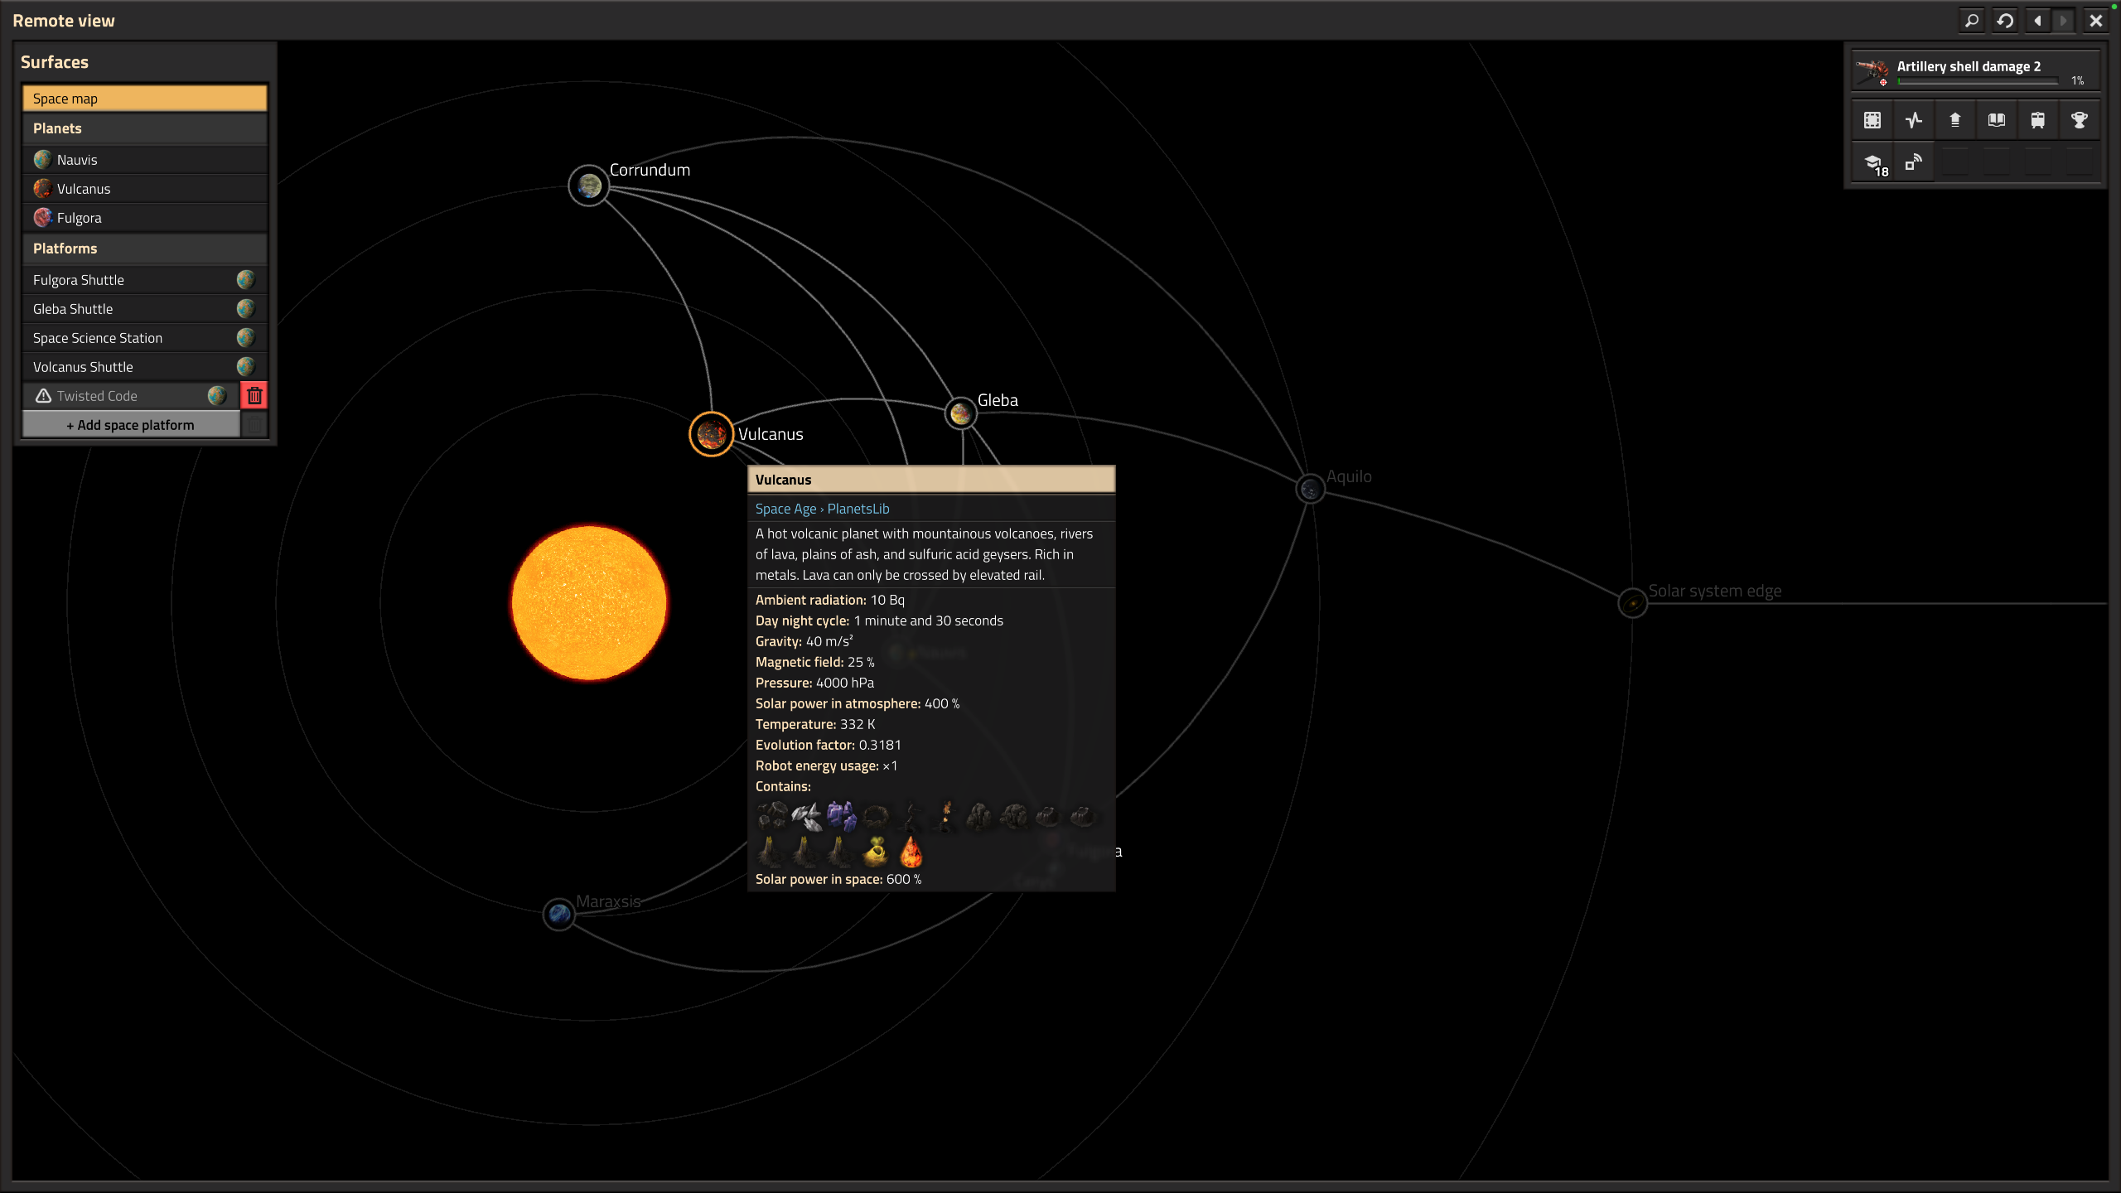
Task: Click the planet icon in Twisted Code row
Action: point(217,396)
